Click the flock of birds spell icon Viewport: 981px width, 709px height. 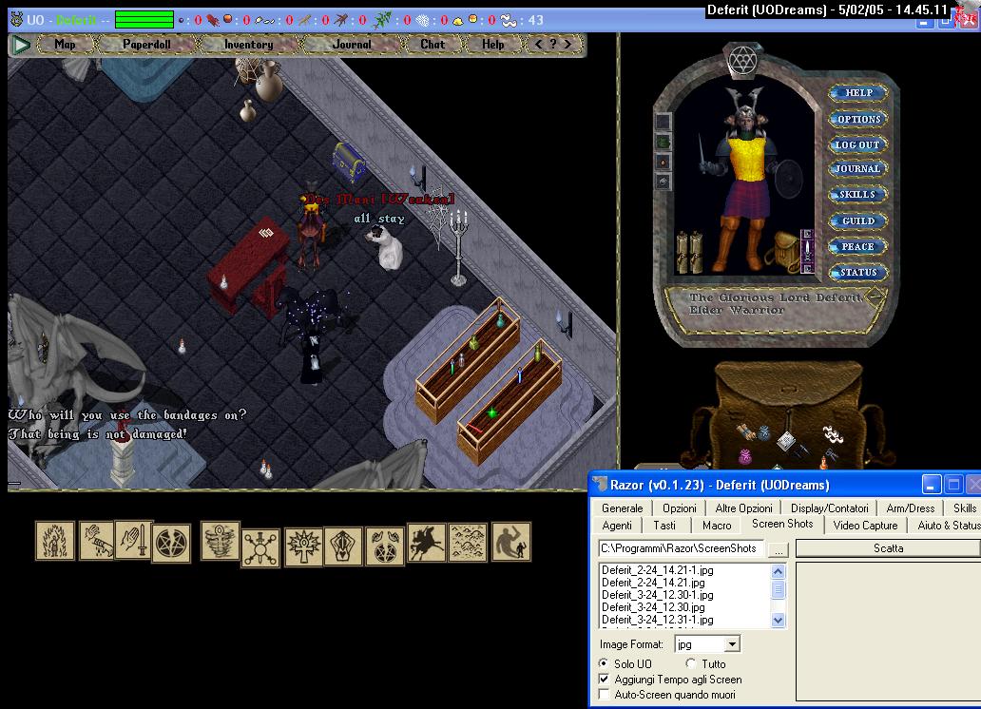[468, 542]
